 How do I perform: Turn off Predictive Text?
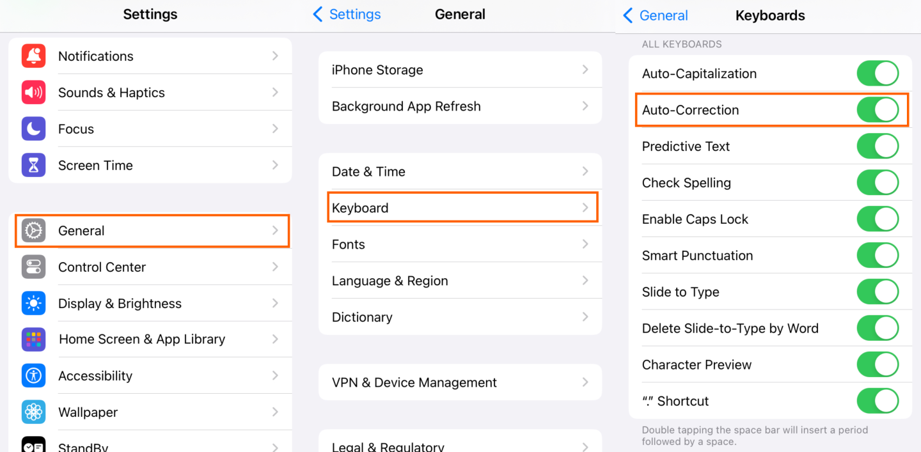click(x=878, y=146)
